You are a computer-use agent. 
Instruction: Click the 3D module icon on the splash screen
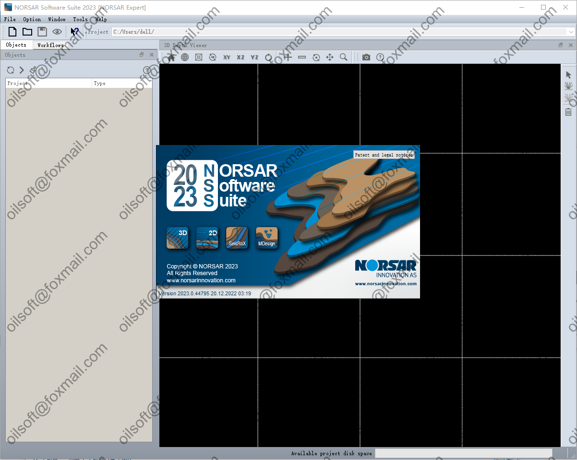tap(178, 238)
